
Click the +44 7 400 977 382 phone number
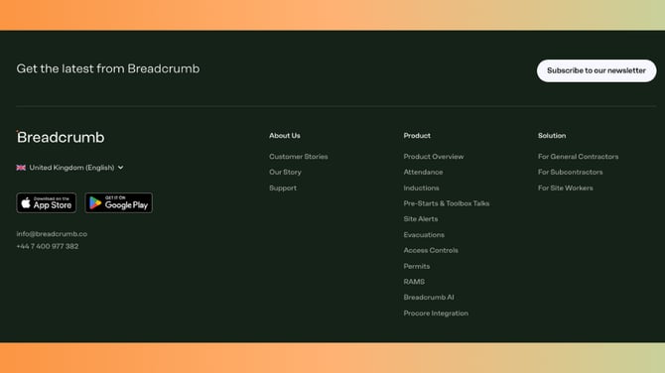pyautogui.click(x=48, y=246)
